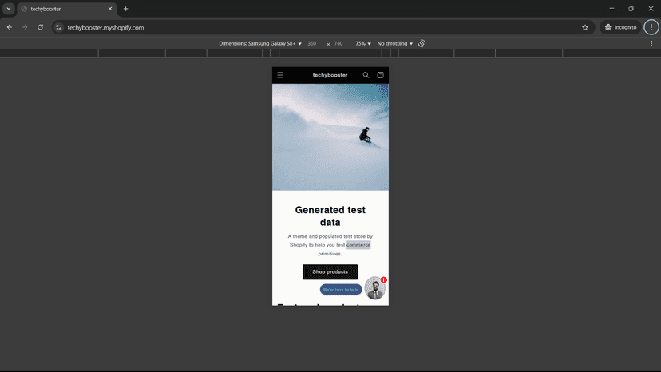The image size is (661, 372).
Task: Edit the viewport width field 360
Action: coord(312,43)
